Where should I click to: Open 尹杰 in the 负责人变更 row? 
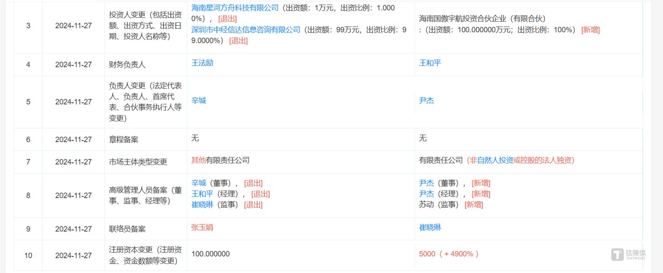[x=426, y=101]
